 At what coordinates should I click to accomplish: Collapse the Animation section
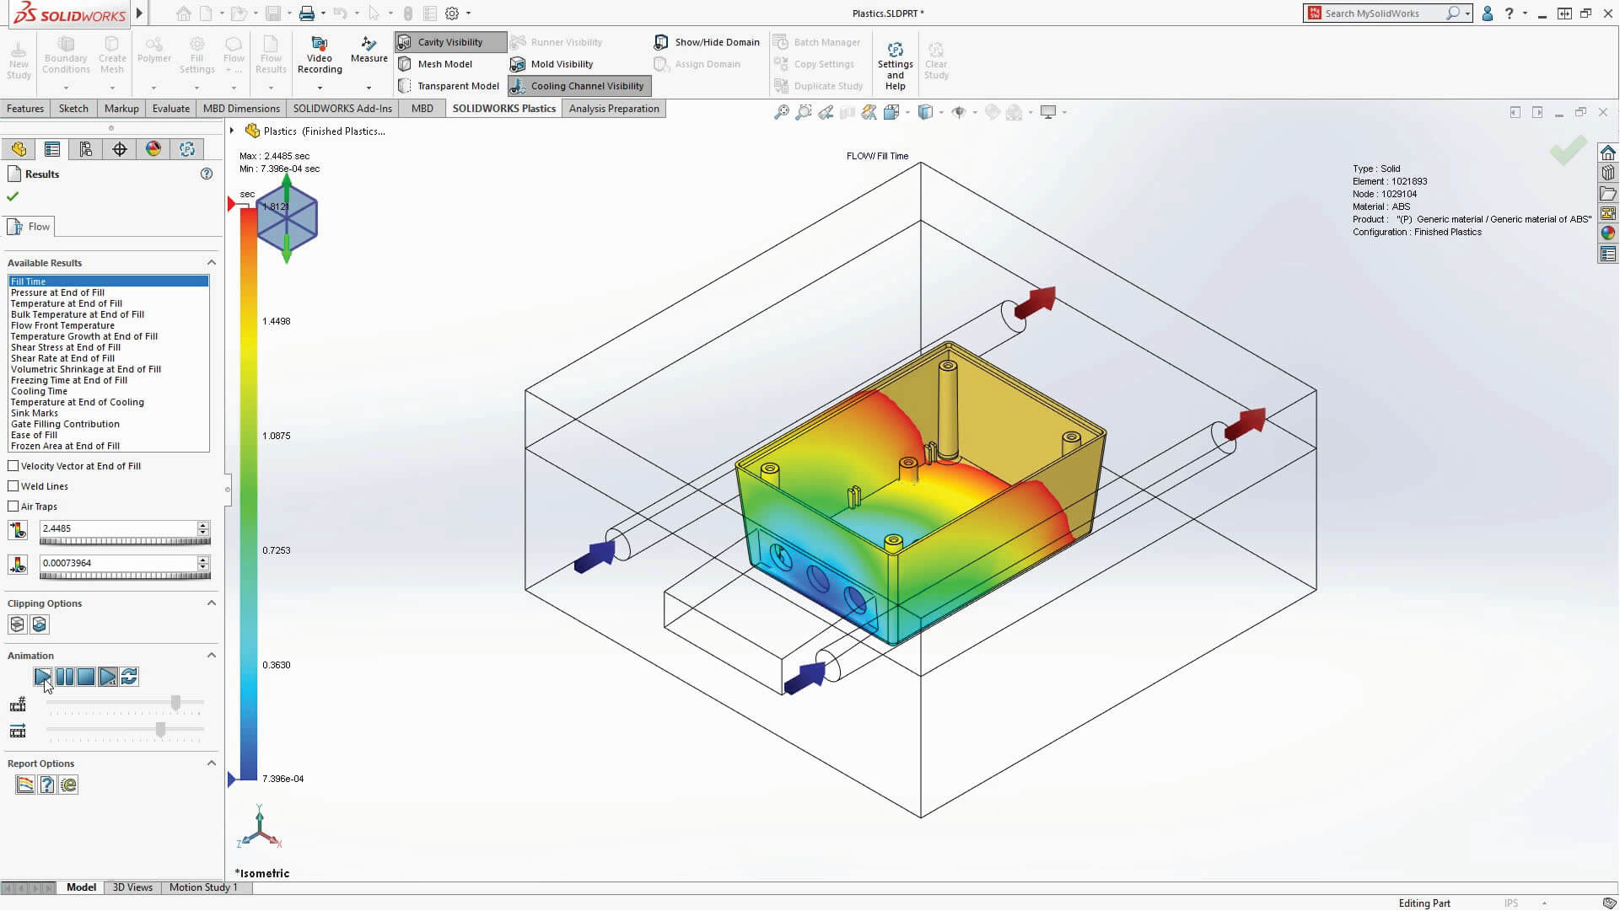click(212, 655)
